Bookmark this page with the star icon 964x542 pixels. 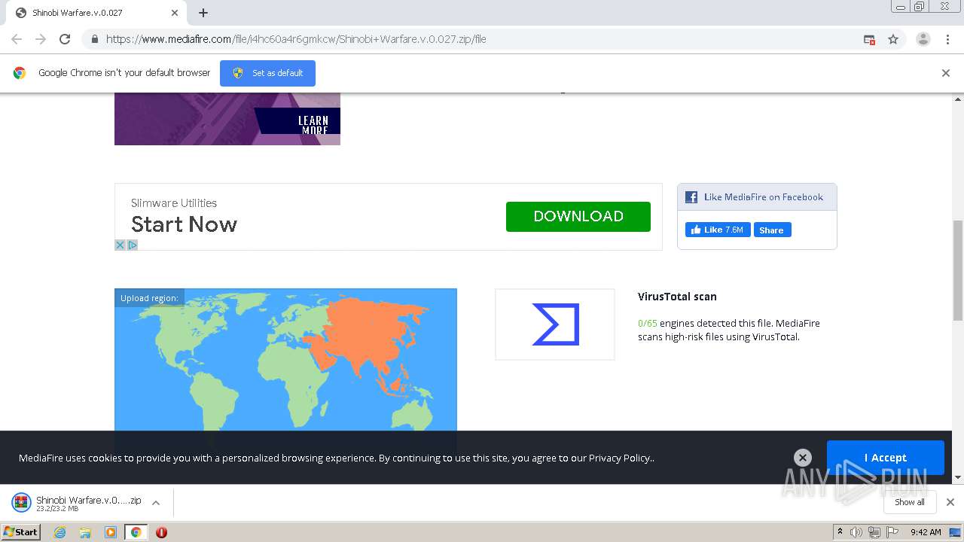[x=893, y=39]
